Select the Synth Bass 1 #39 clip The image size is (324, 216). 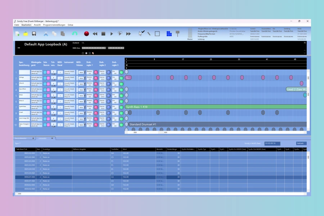(216, 107)
